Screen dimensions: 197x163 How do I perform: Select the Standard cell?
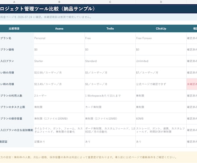110,61
